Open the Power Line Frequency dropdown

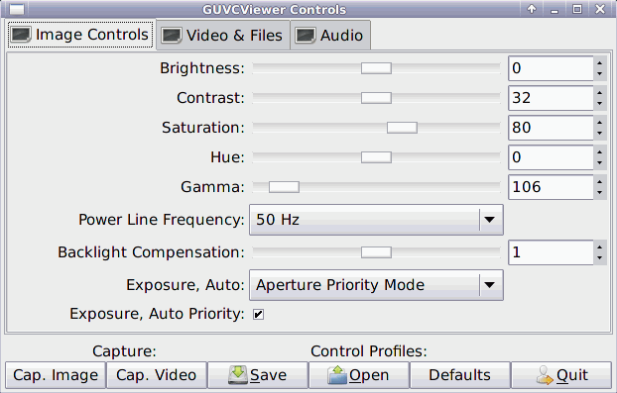click(x=376, y=220)
